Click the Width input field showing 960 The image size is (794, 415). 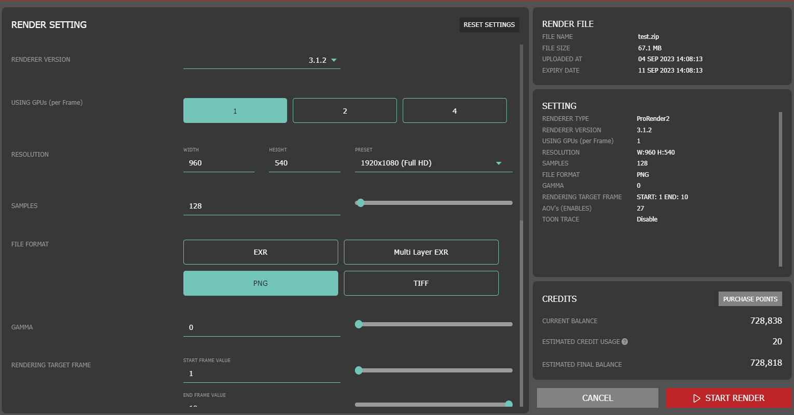tap(218, 162)
